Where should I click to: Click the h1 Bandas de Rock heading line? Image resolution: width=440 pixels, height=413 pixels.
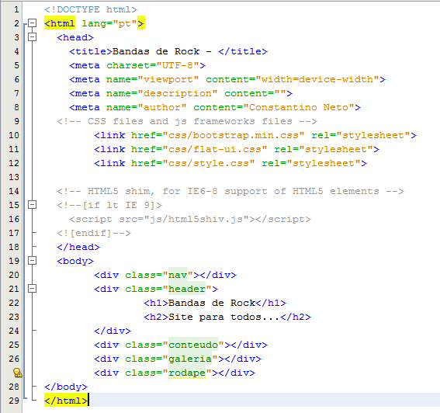(215, 303)
